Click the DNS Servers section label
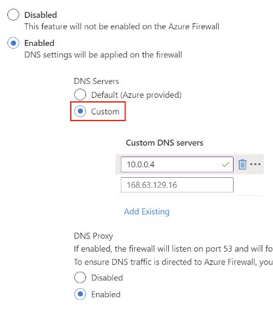Viewport: 273px width, 313px height. (x=96, y=81)
